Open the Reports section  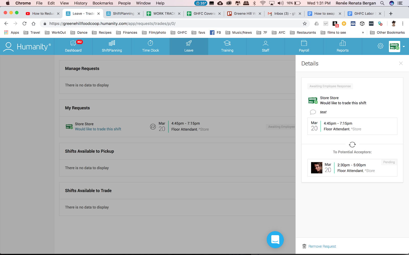click(x=343, y=46)
